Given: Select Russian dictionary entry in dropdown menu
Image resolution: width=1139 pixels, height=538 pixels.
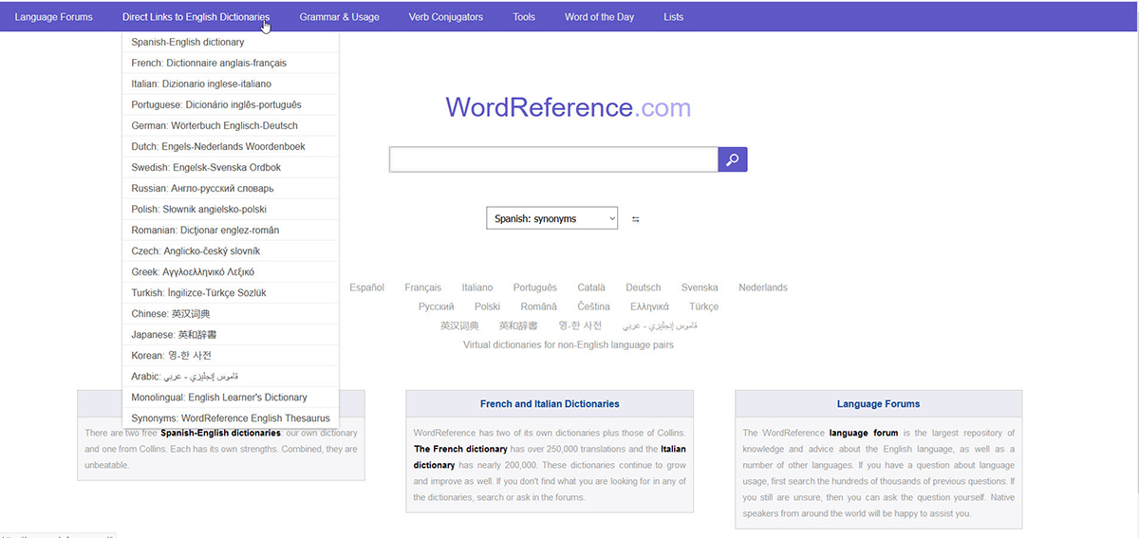Looking at the screenshot, I should coord(231,188).
